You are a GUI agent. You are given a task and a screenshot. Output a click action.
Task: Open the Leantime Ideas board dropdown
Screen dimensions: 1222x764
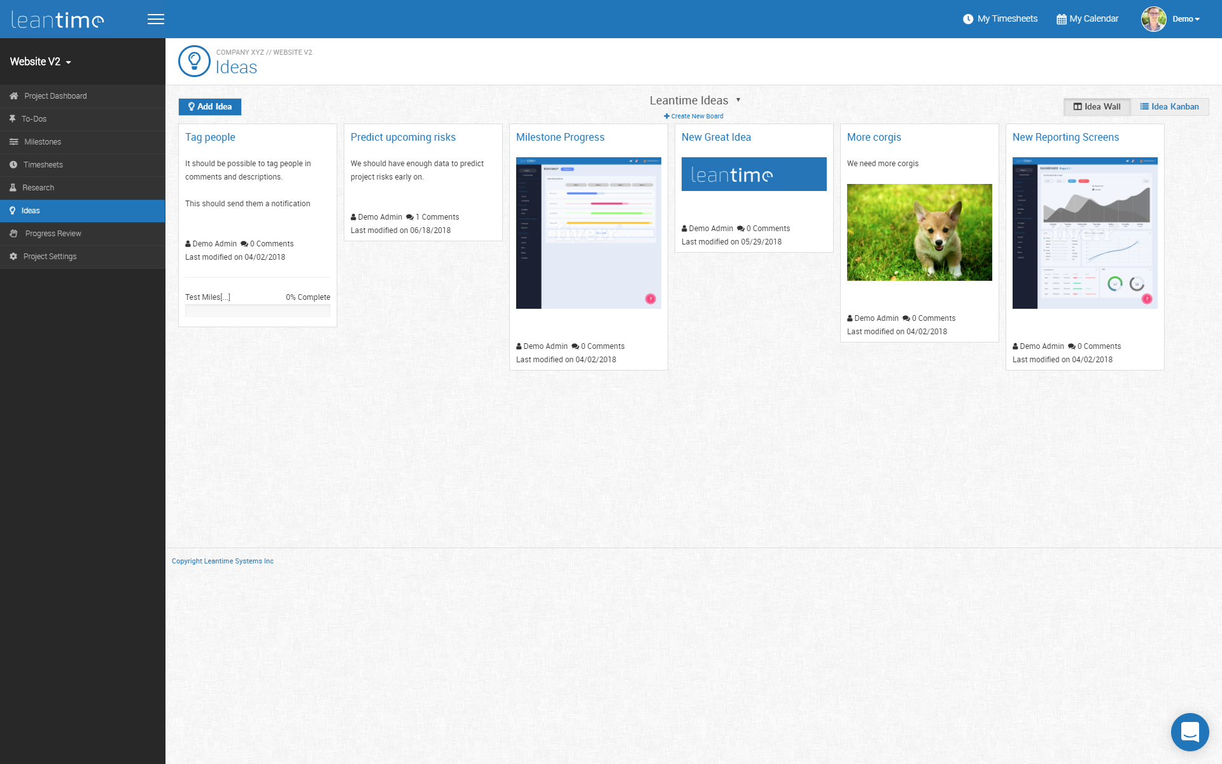pos(694,101)
